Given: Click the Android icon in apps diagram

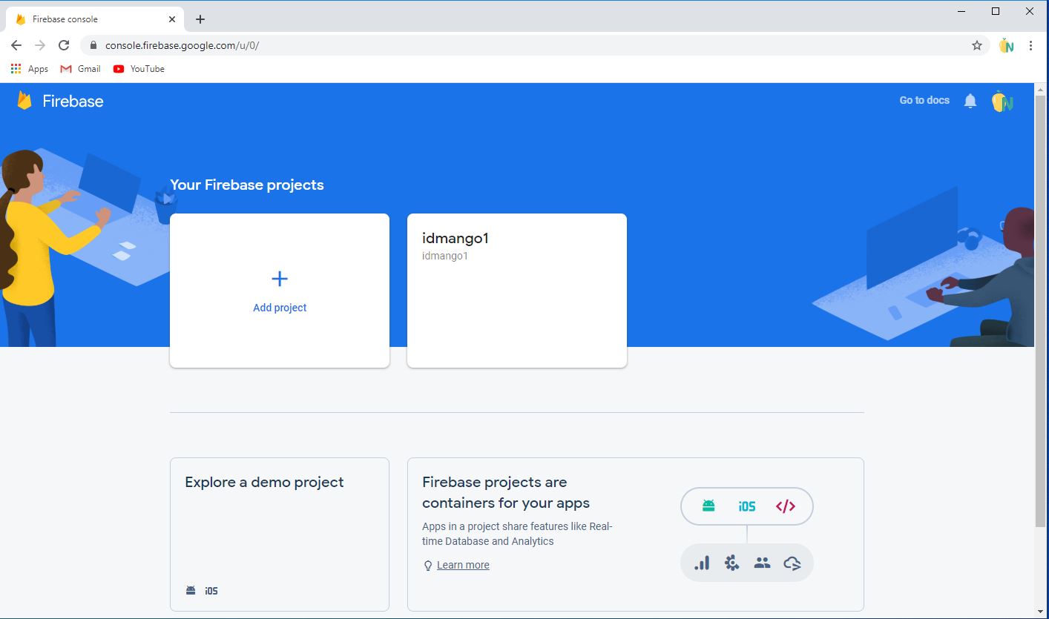Looking at the screenshot, I should (708, 506).
